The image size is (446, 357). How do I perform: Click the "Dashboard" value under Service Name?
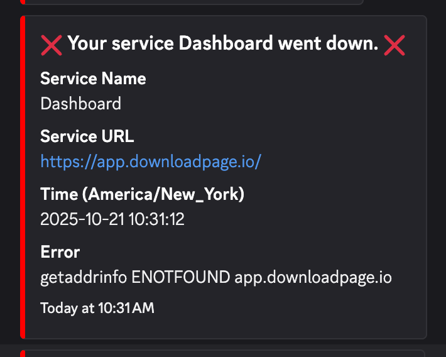click(x=80, y=103)
